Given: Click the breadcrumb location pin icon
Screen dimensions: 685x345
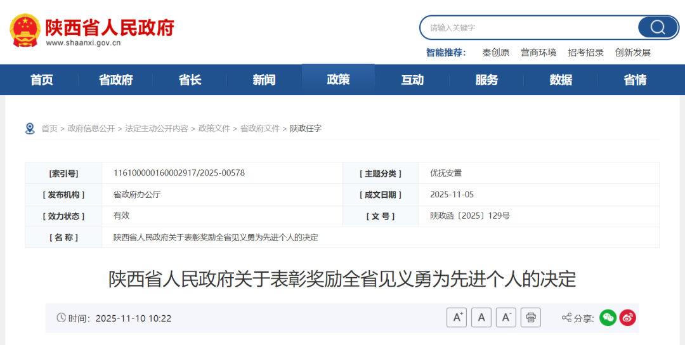Looking at the screenshot, I should tap(30, 128).
